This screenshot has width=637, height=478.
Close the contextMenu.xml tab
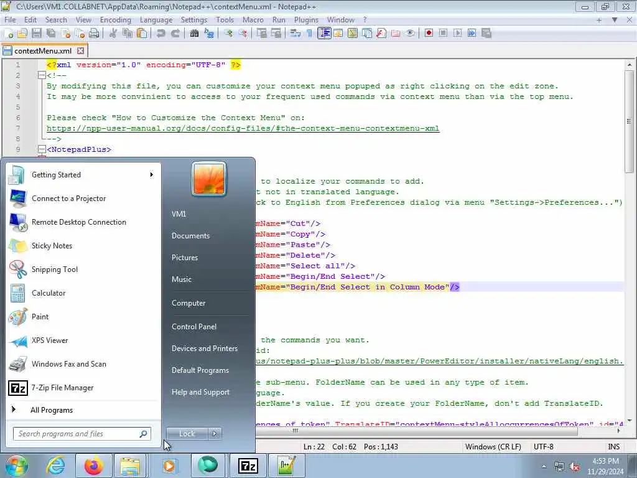click(80, 51)
